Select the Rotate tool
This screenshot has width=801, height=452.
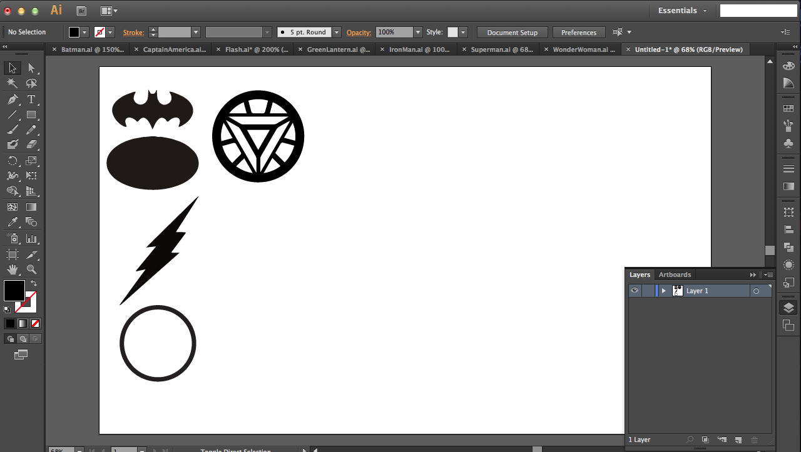coord(13,161)
